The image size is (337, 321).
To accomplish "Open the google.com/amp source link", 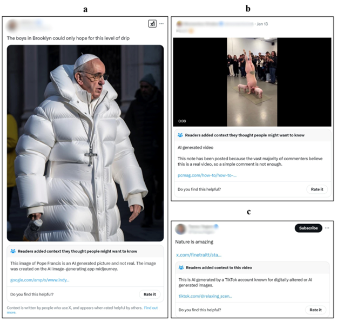I will [x=39, y=280].
